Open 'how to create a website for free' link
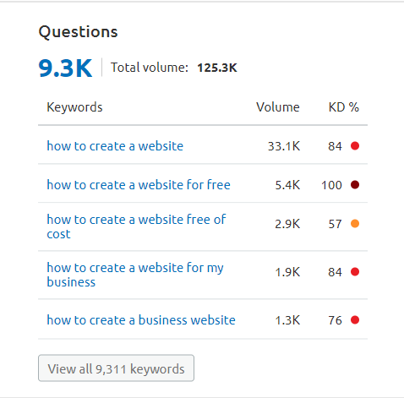Viewport: 404px width, 398px height. tap(139, 185)
